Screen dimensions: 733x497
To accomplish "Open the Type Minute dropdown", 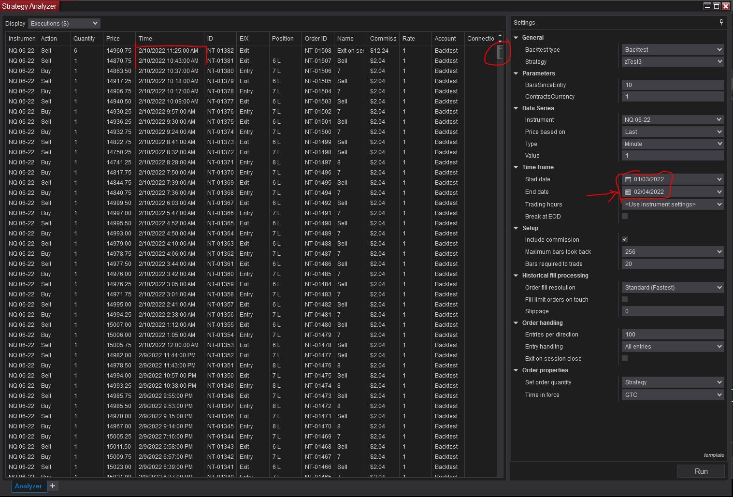I will click(673, 144).
